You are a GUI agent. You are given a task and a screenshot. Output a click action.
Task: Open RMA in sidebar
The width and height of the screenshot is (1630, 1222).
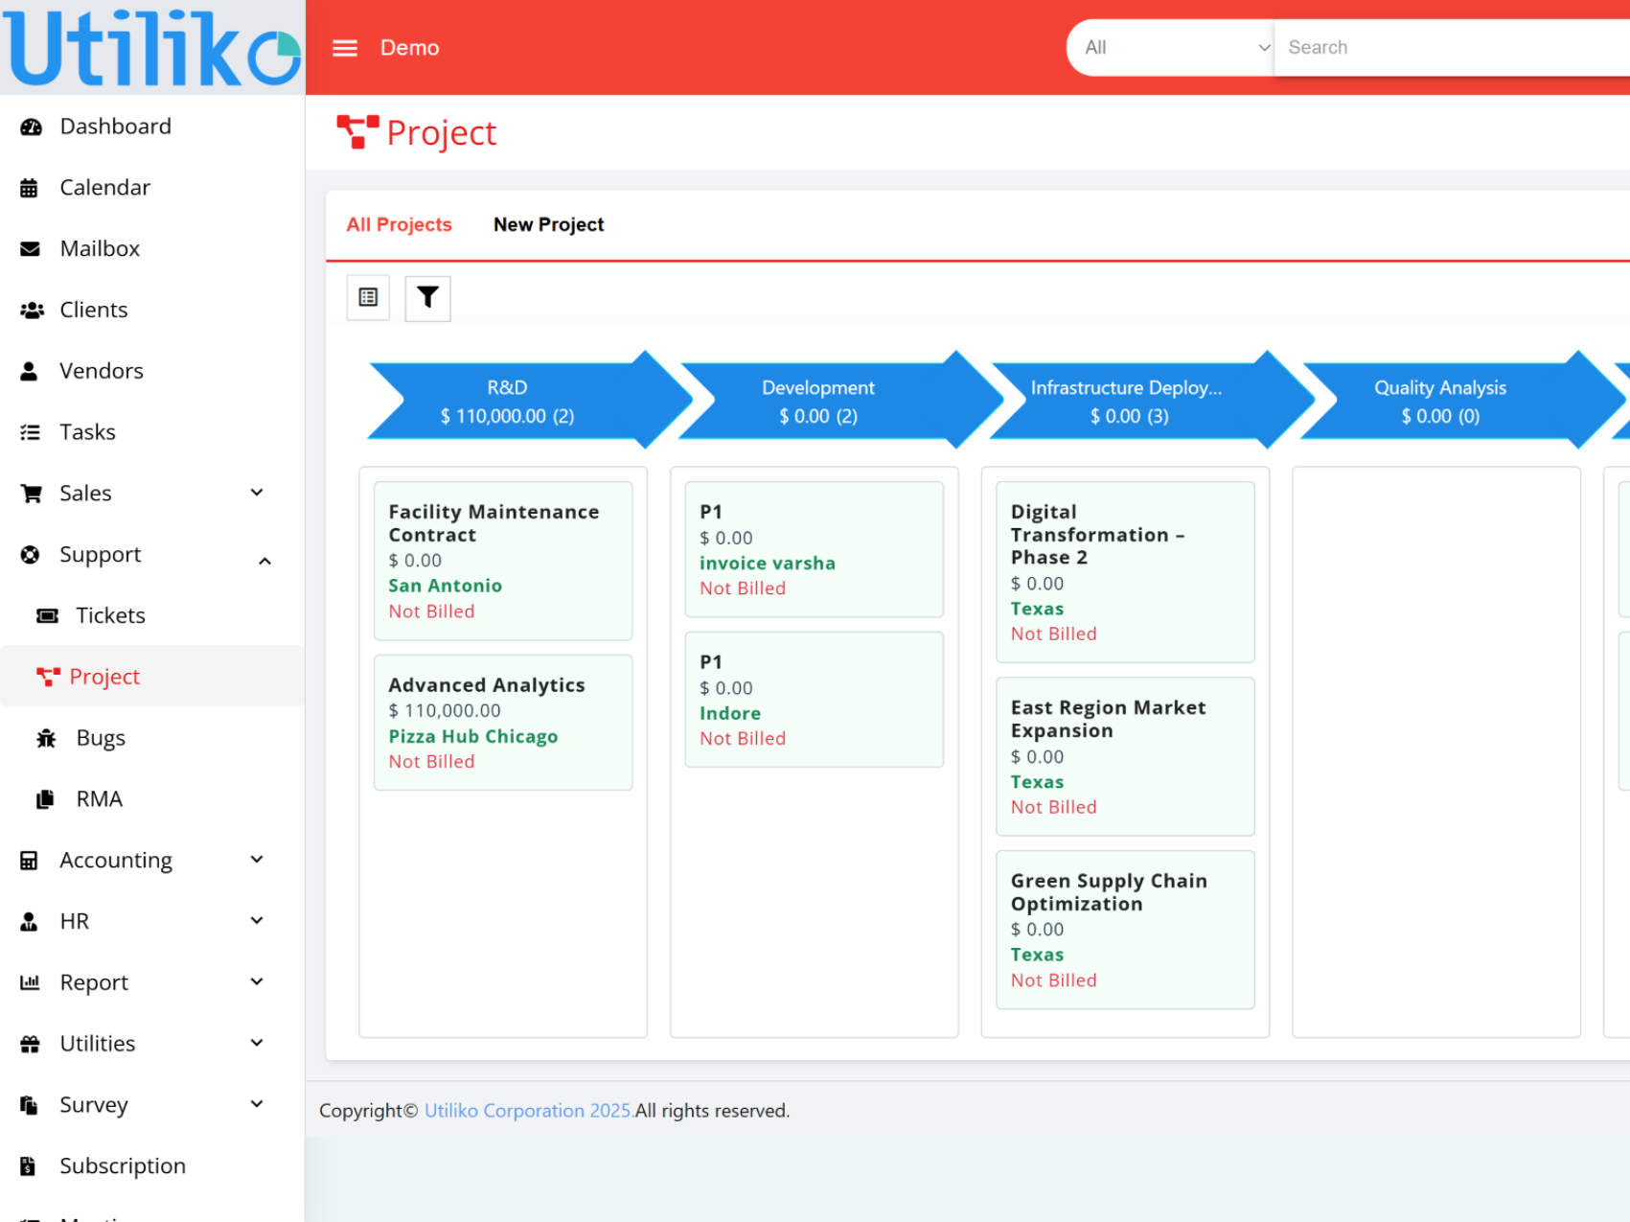click(x=99, y=799)
